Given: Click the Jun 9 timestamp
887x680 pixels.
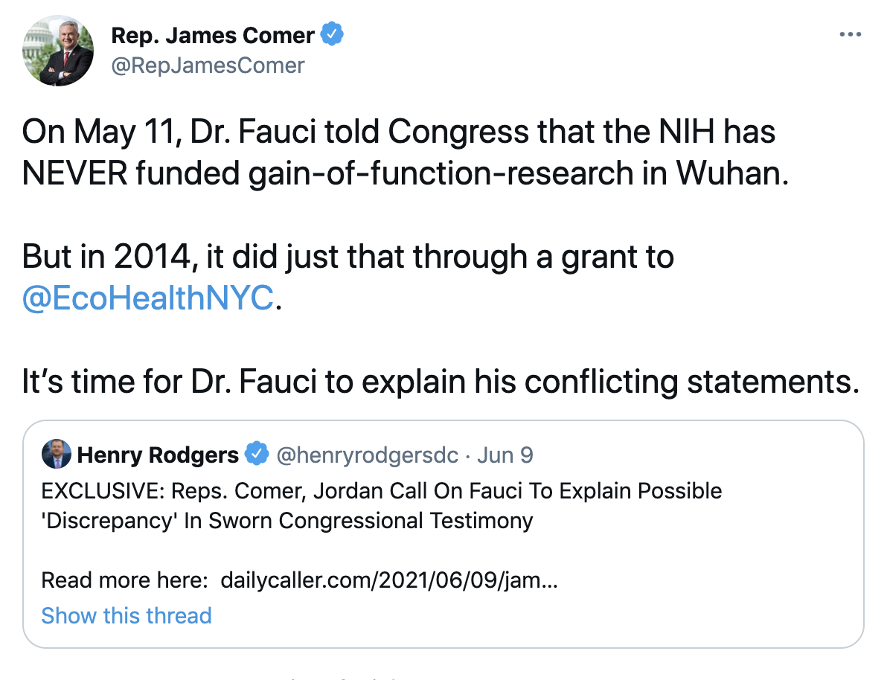Looking at the screenshot, I should pos(505,455).
